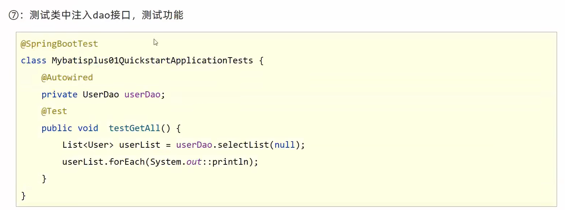The height and width of the screenshot is (210, 565).
Task: Click the public keyword
Action: [57, 128]
